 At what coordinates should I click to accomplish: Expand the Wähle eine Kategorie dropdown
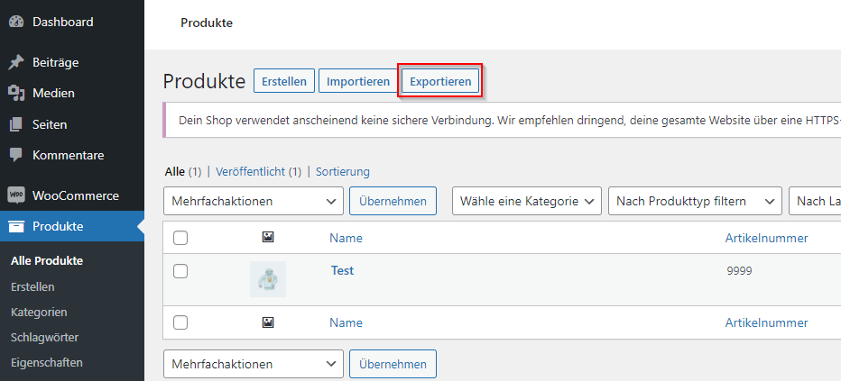point(527,201)
